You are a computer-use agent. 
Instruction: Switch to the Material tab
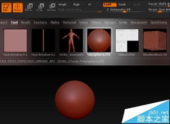coord(69,22)
